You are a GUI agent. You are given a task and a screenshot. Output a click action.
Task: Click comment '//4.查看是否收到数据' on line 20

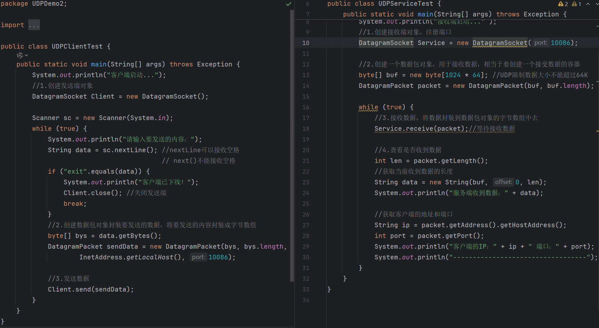pyautogui.click(x=408, y=150)
